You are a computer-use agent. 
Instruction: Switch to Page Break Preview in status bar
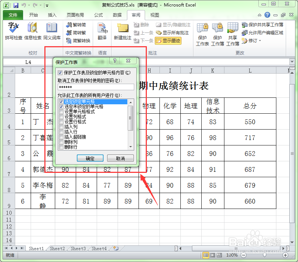[x=219, y=255]
